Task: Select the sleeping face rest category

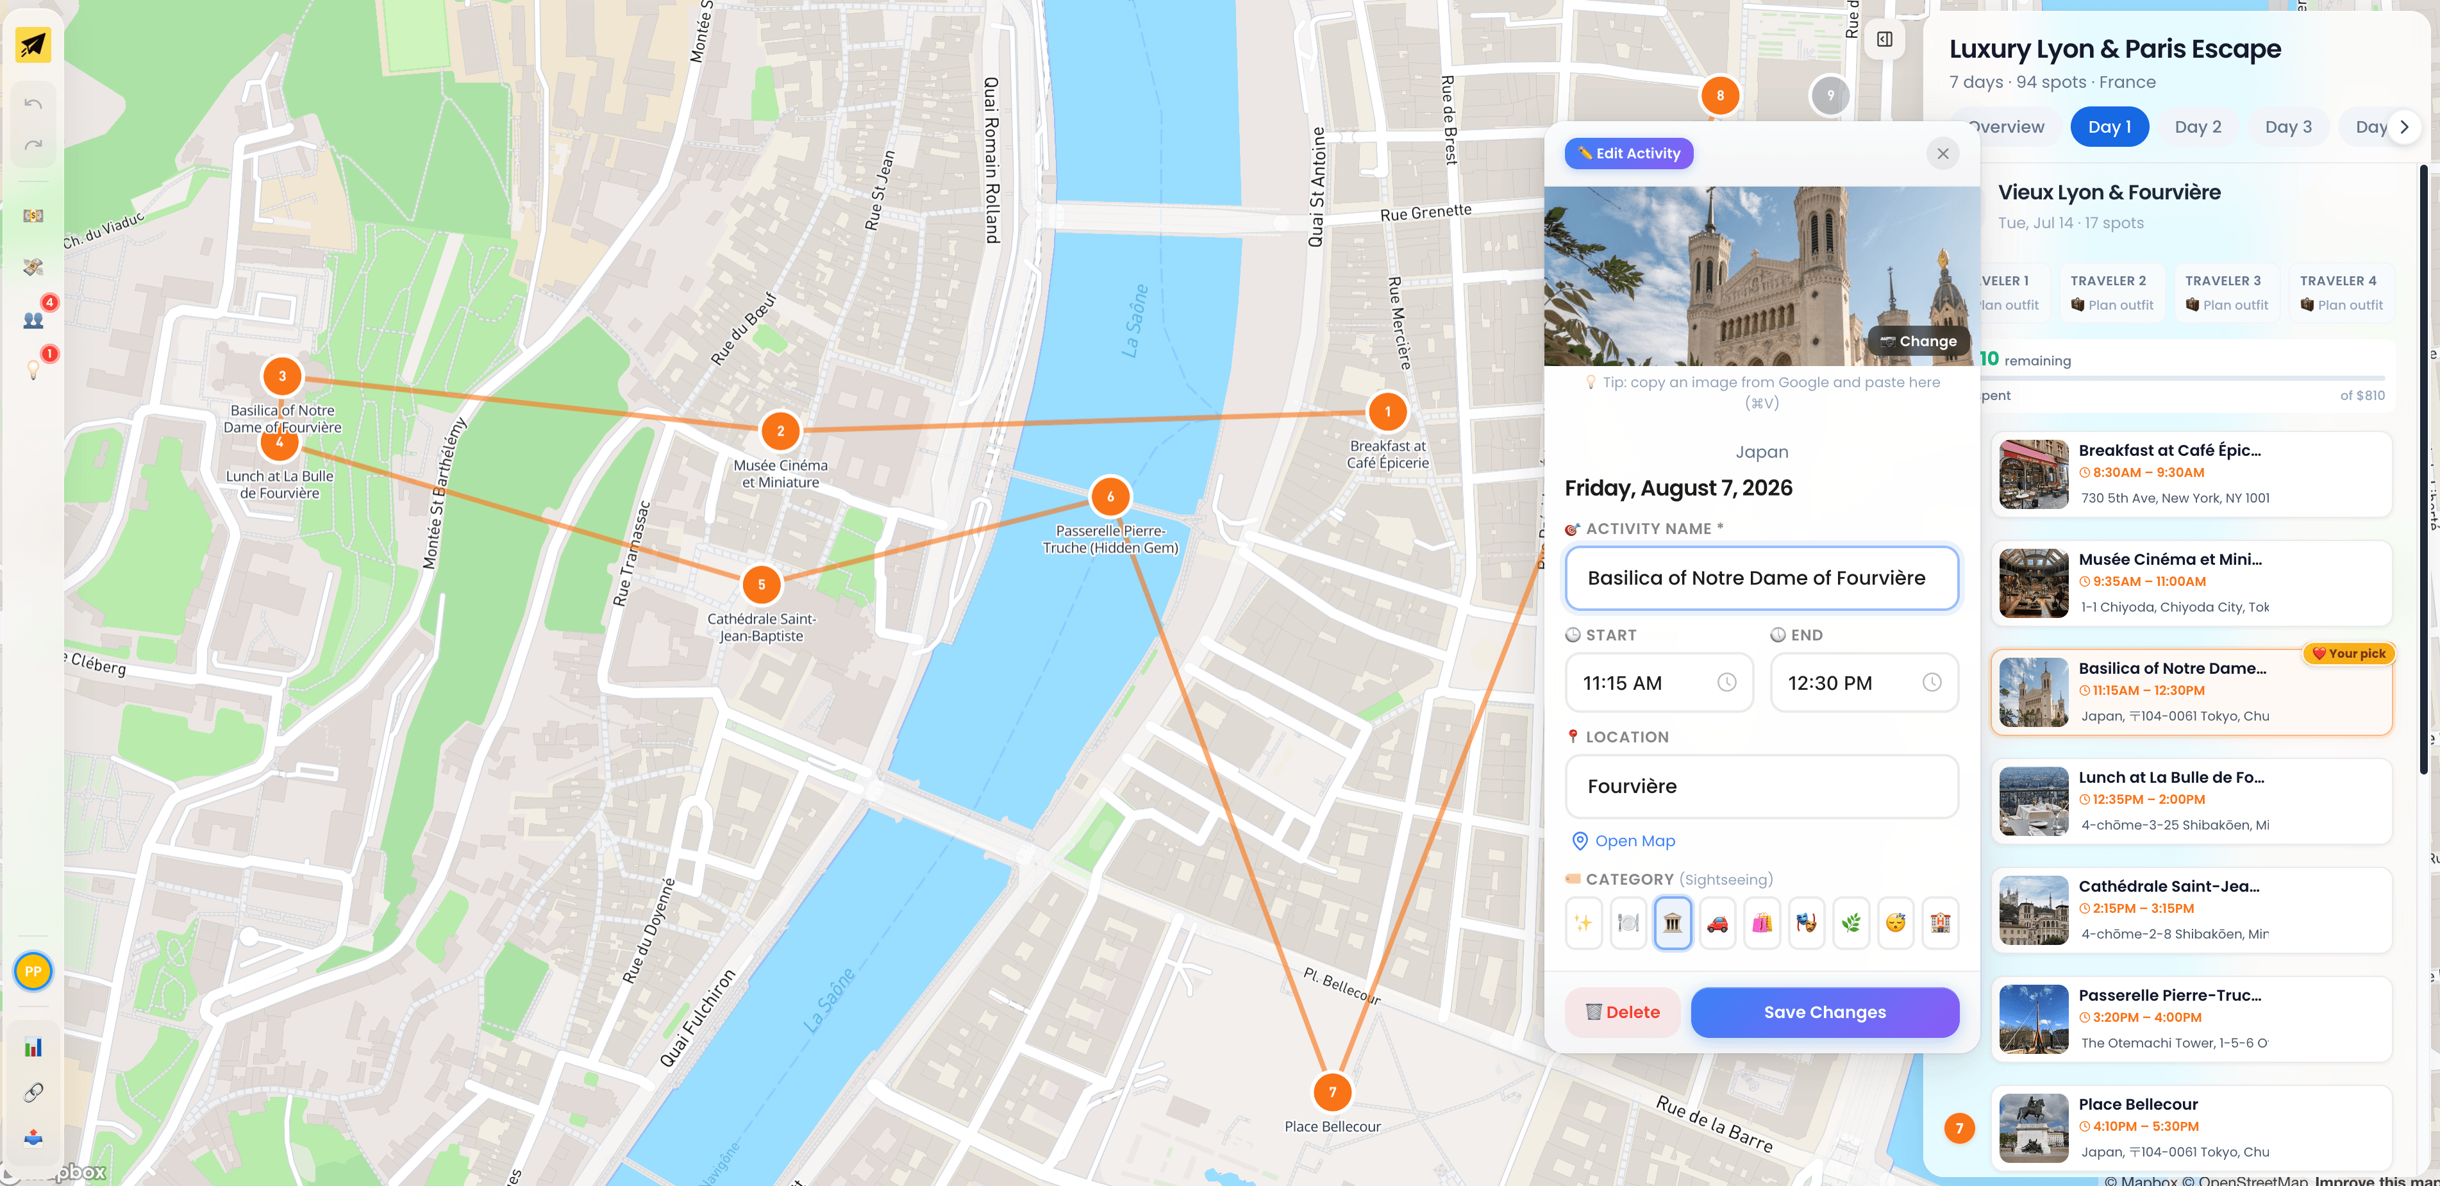Action: [1895, 923]
